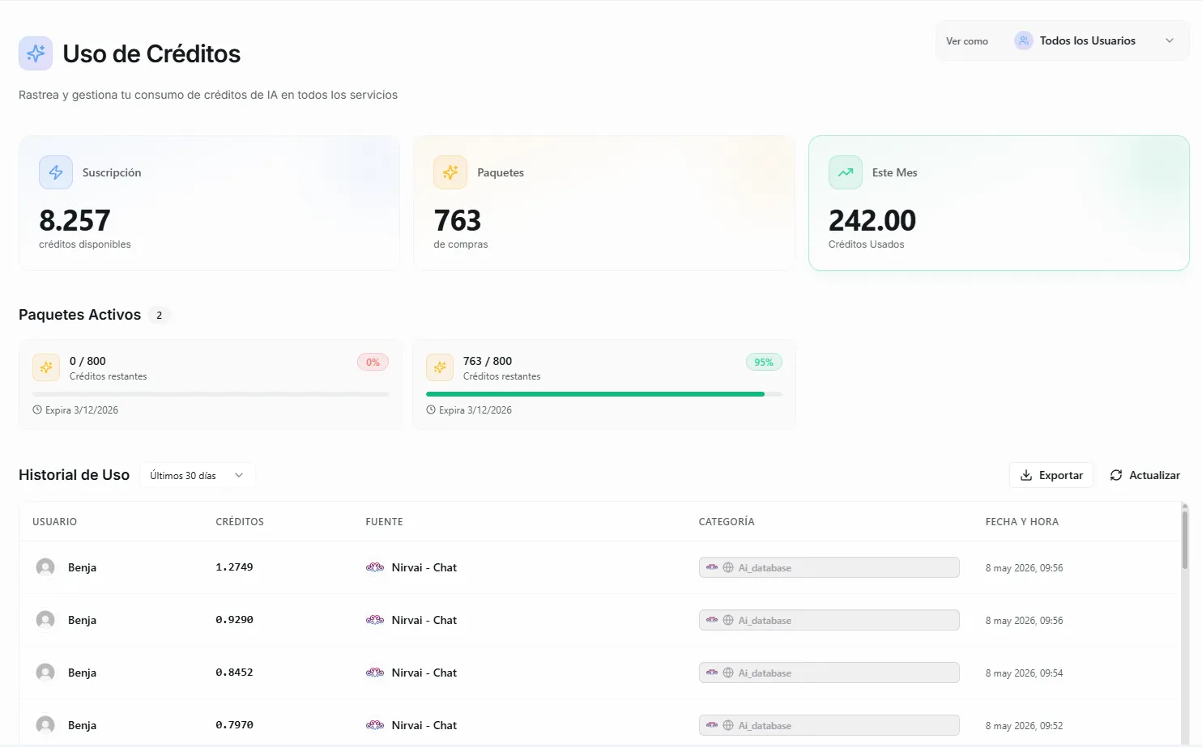The height and width of the screenshot is (747, 1202).
Task: Click the refresh icon in Actualizar
Action: [1116, 475]
